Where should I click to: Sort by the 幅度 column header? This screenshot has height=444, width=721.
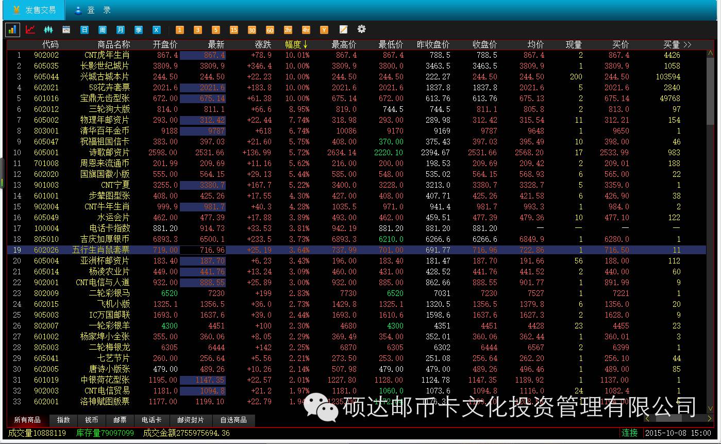tap(296, 45)
